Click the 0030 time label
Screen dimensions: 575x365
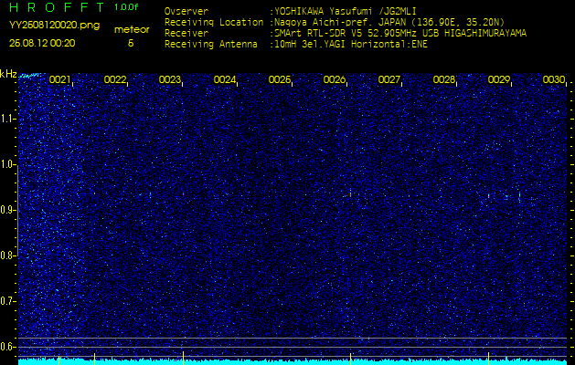(x=554, y=79)
